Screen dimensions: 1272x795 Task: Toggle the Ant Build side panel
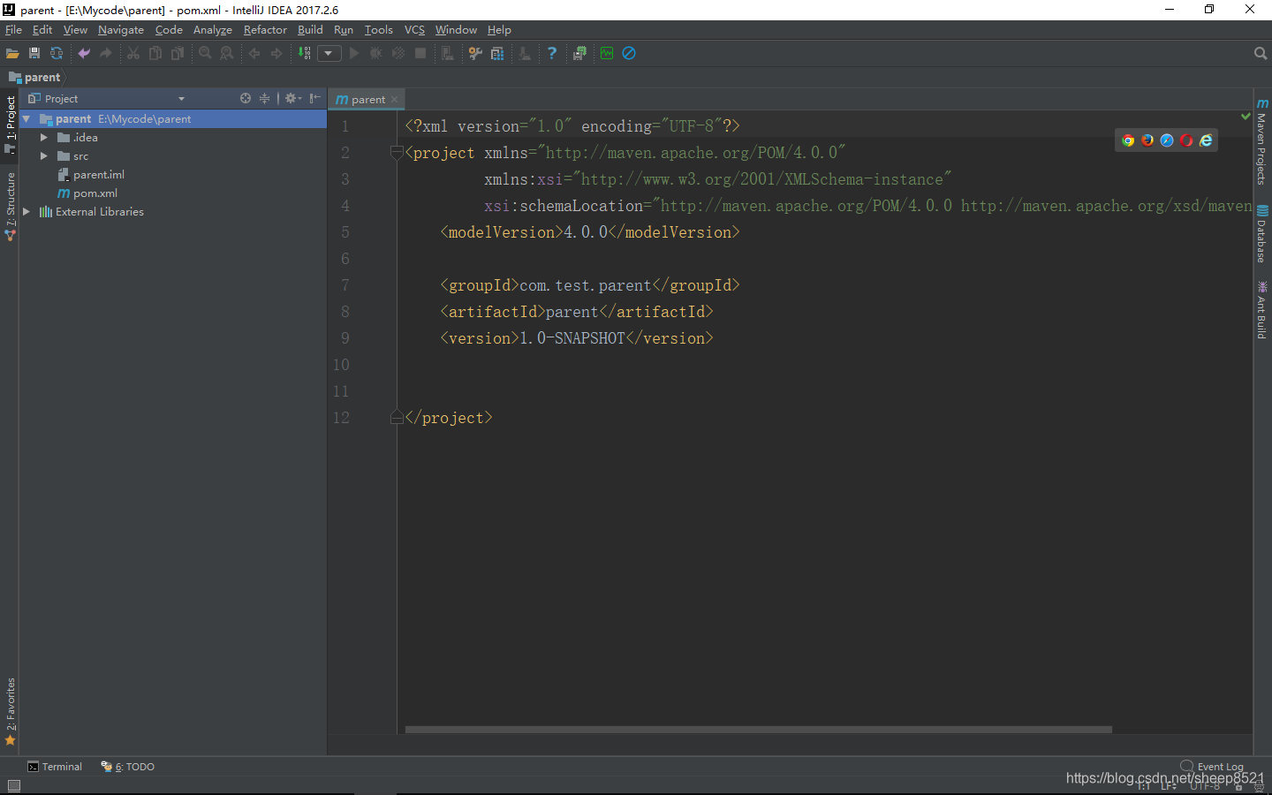(1262, 310)
